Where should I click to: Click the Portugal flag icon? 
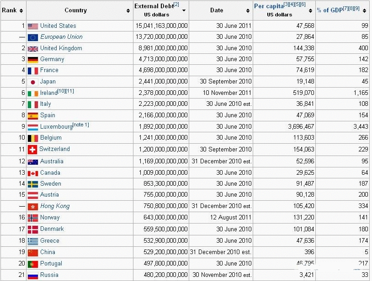coord(33,264)
